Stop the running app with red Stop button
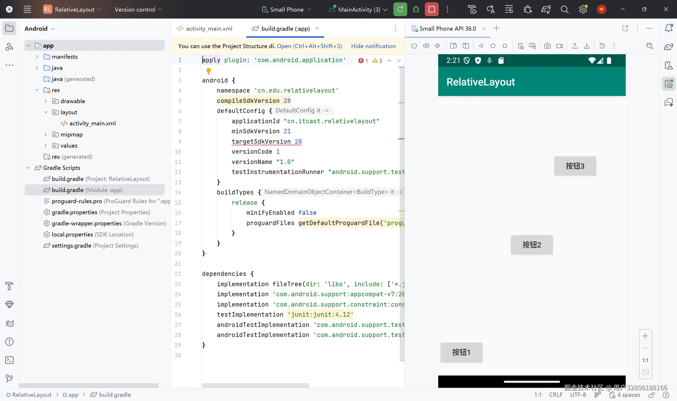Image resolution: width=677 pixels, height=401 pixels. (x=431, y=10)
